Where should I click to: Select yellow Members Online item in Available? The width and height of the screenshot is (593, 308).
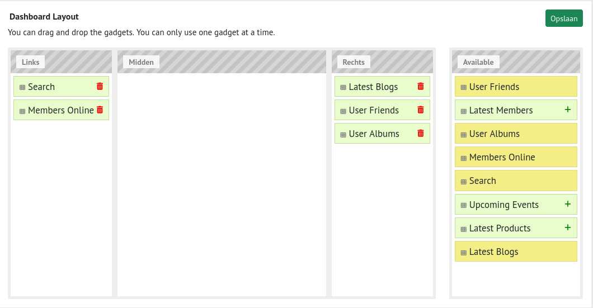516,157
